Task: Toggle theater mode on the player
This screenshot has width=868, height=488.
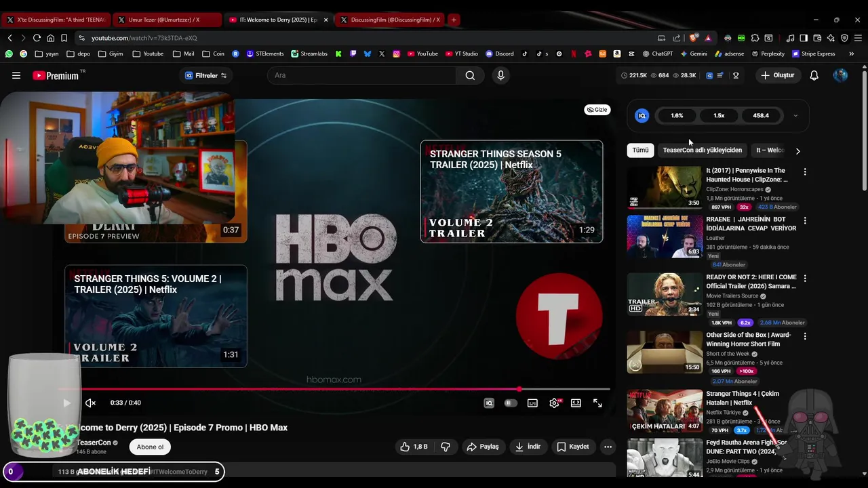Action: tap(576, 403)
